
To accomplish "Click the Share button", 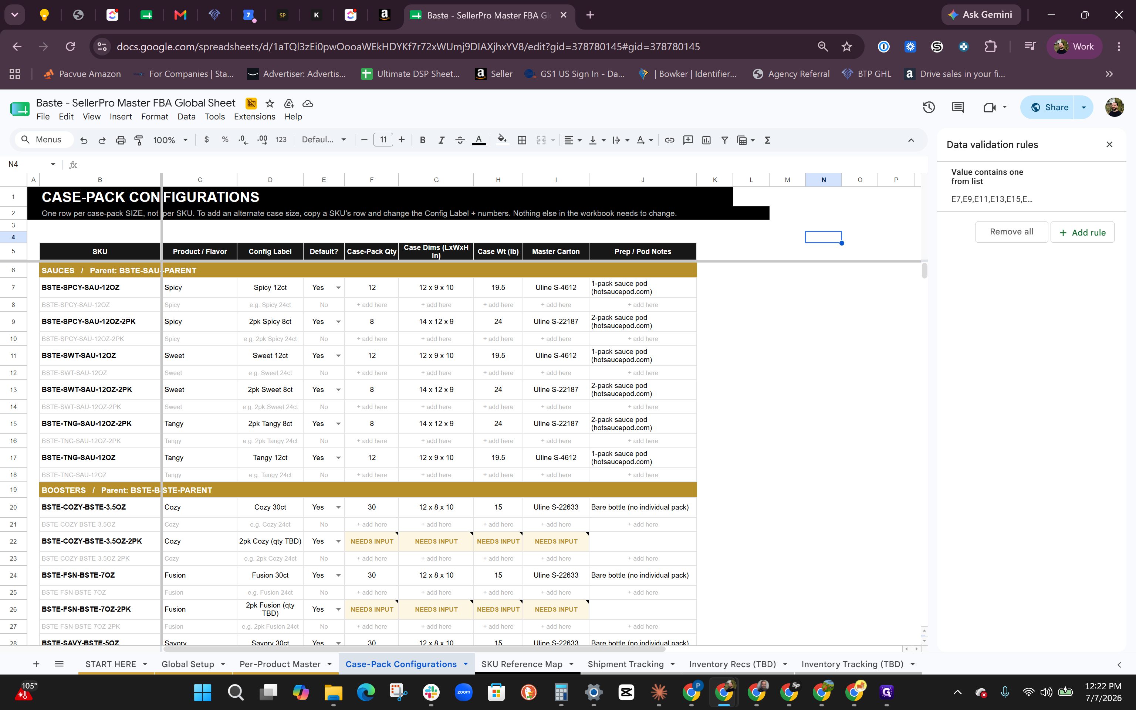I will click(1049, 108).
